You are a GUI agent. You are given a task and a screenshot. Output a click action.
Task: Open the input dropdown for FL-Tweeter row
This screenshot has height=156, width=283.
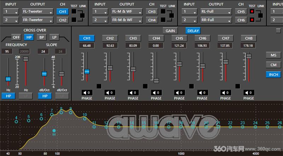[11, 12]
